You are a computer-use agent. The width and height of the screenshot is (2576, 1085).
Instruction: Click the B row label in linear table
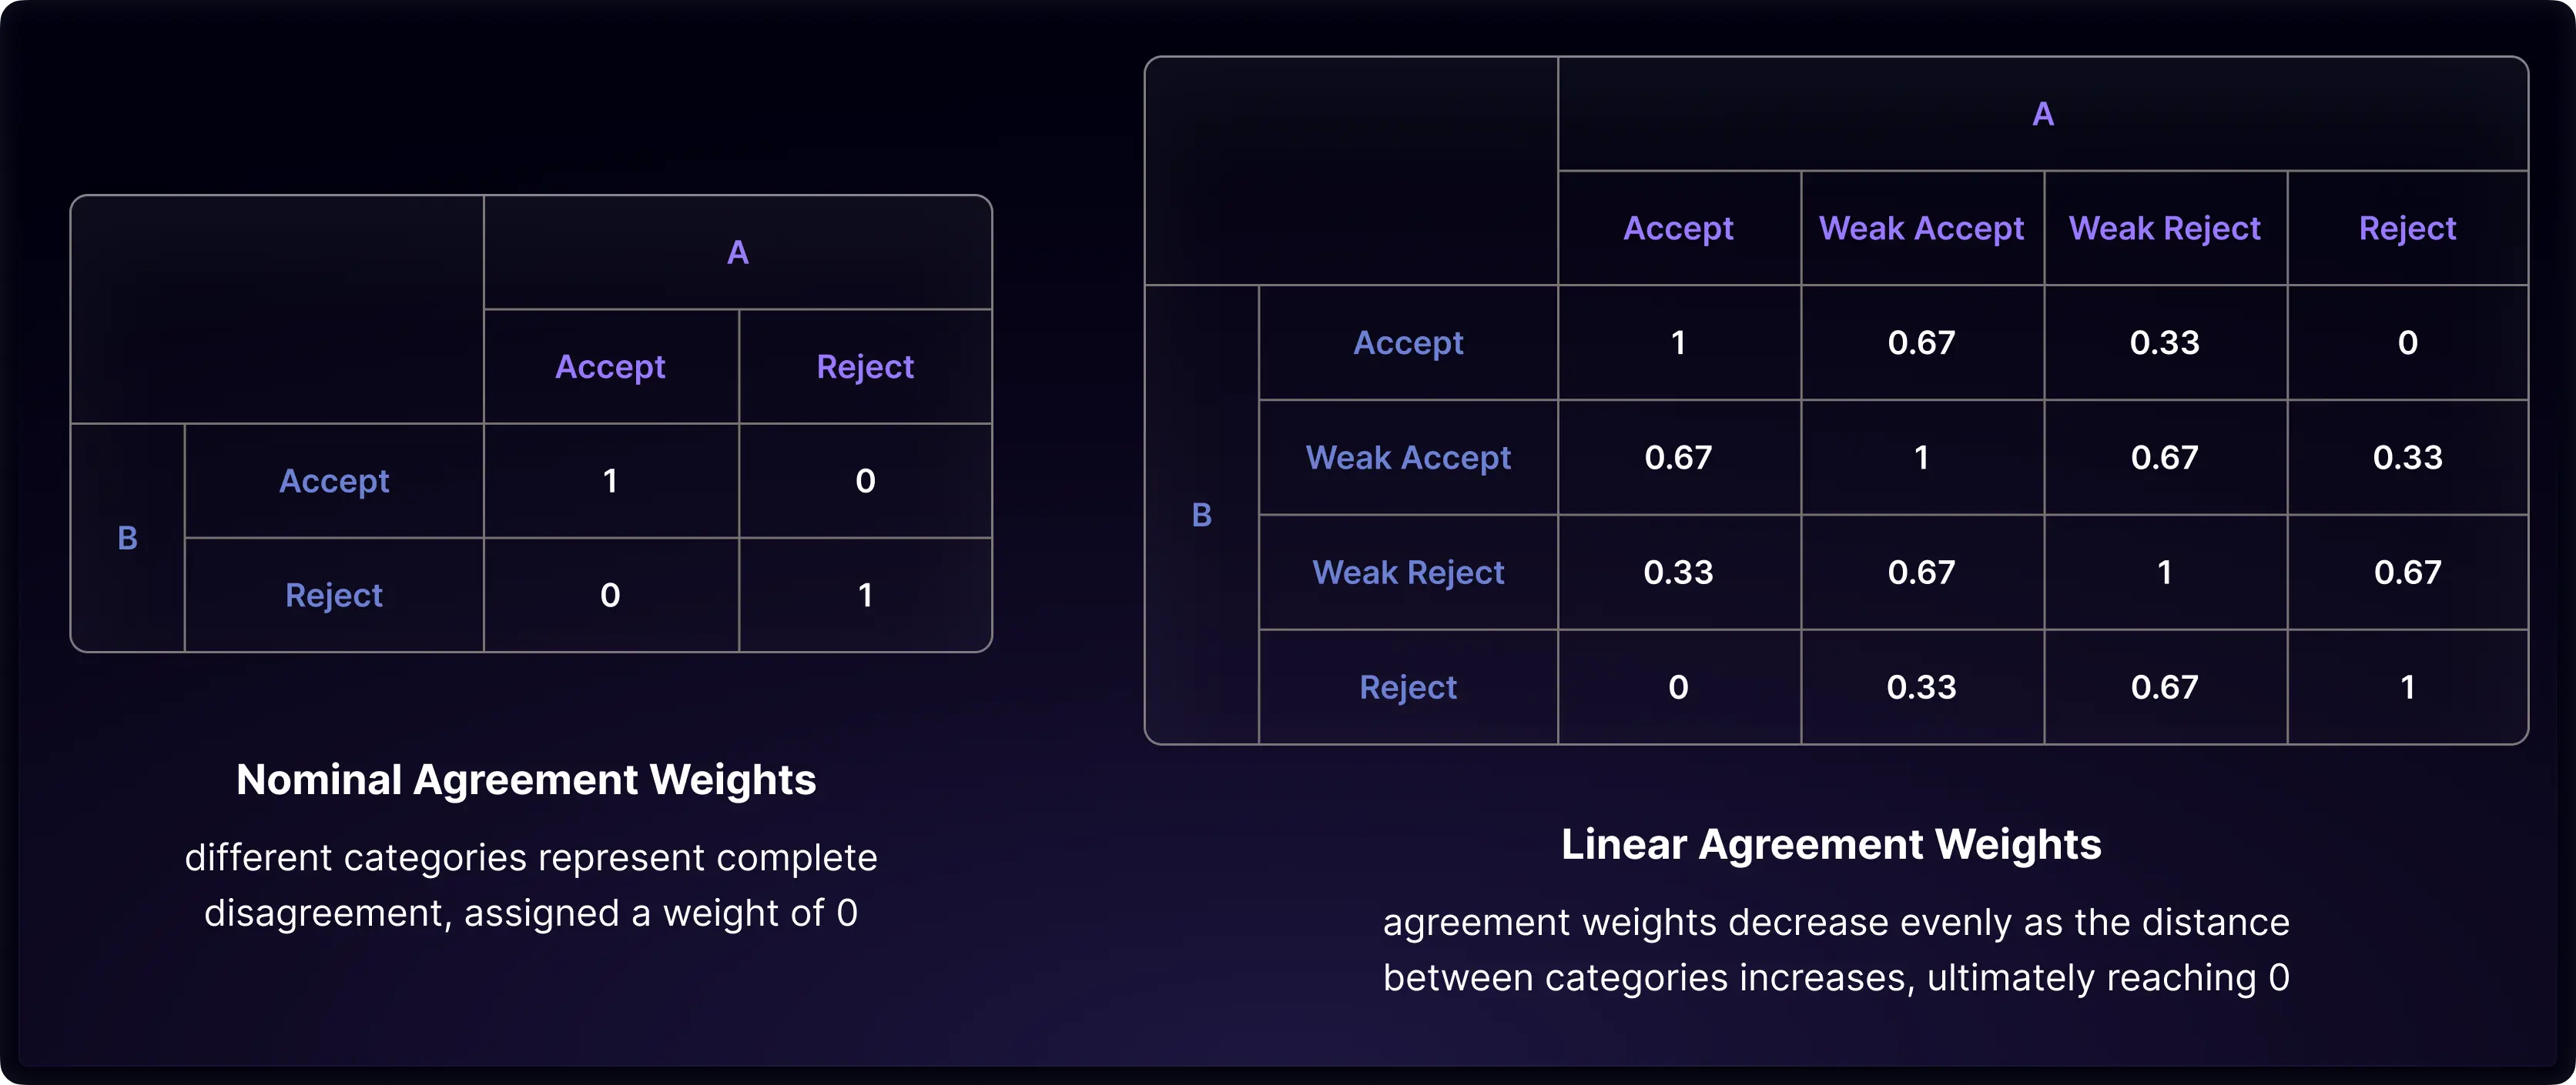1202,515
